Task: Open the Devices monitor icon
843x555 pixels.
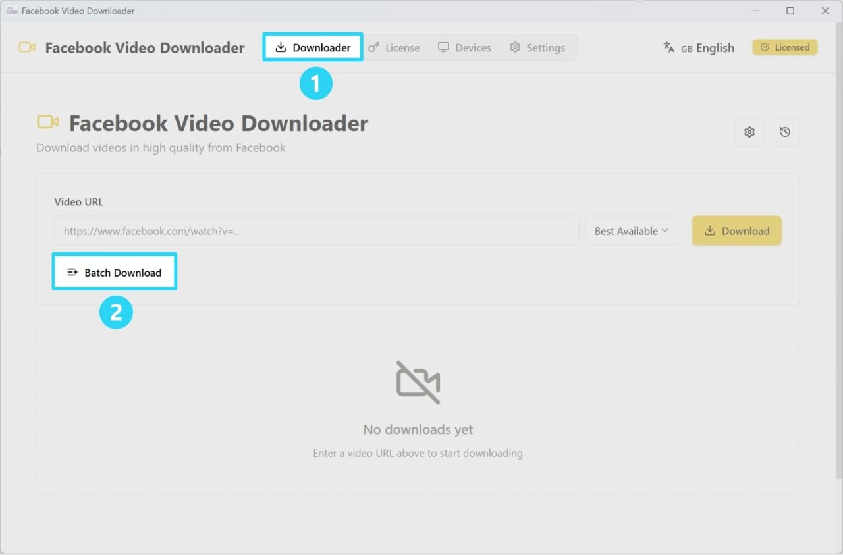Action: coord(443,47)
